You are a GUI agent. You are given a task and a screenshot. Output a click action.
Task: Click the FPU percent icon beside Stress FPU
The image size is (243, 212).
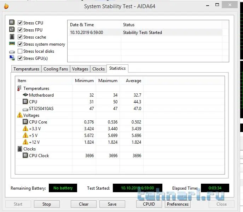coord(12,29)
